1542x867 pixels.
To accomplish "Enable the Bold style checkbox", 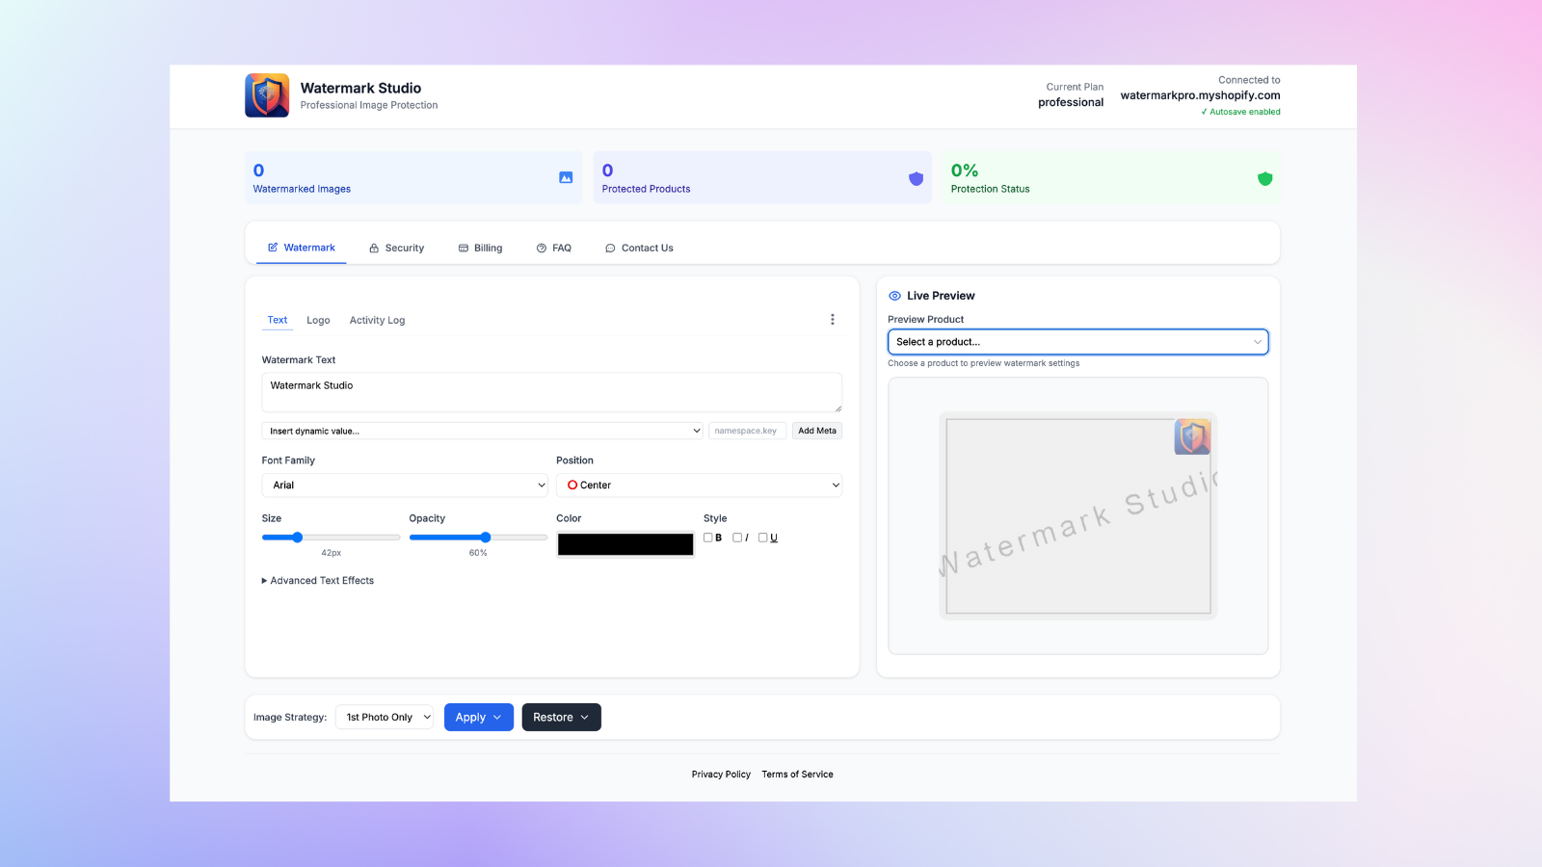I will (x=709, y=537).
